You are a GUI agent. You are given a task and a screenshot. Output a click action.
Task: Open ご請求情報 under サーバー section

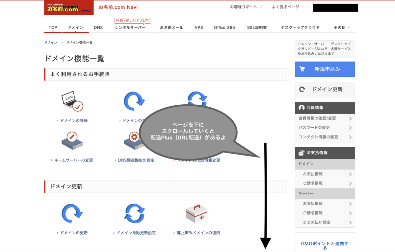[325, 213]
